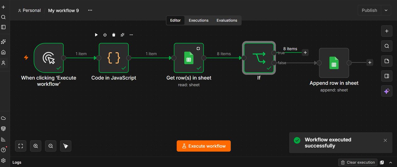
Task: Select the Append row in sheet node
Action: (x=334, y=63)
